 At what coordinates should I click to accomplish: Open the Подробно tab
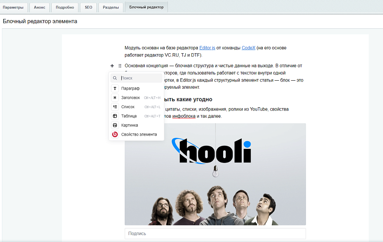click(x=65, y=7)
